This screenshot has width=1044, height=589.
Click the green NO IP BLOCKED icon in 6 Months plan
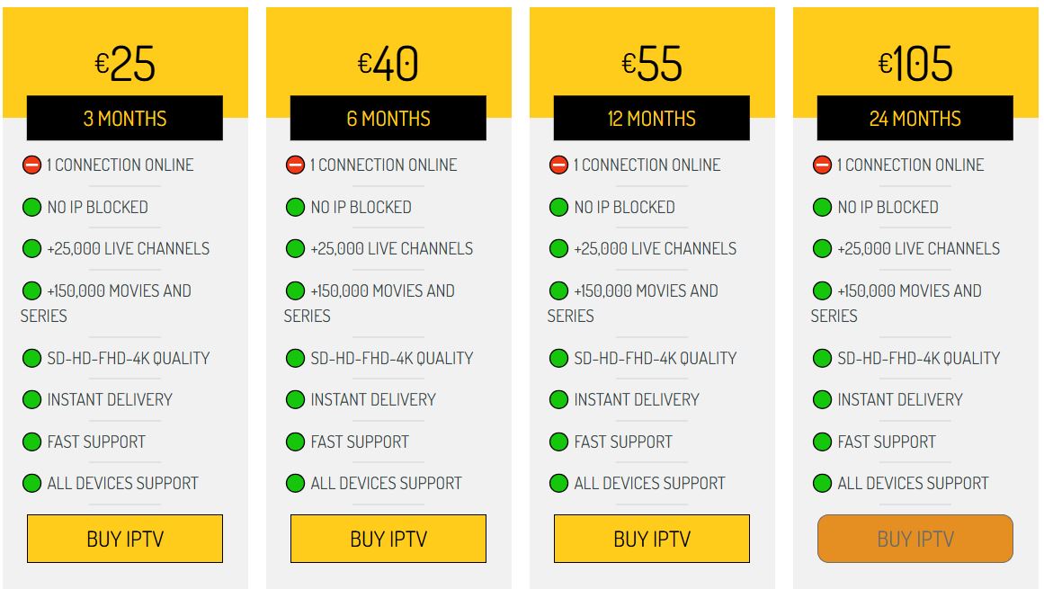[x=296, y=208]
